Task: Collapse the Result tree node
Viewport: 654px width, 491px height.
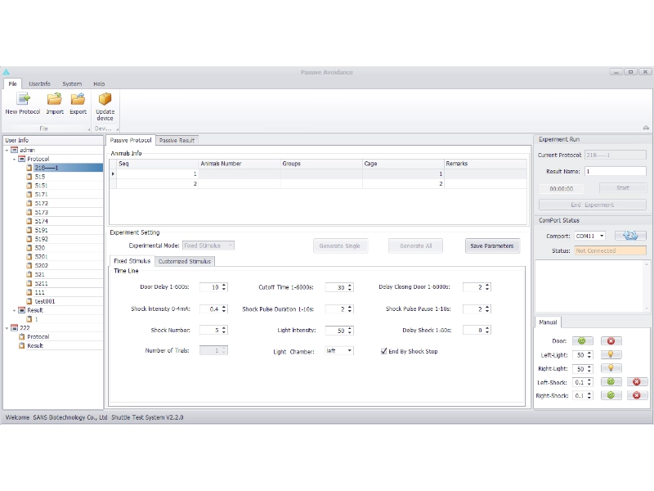Action: 16,310
